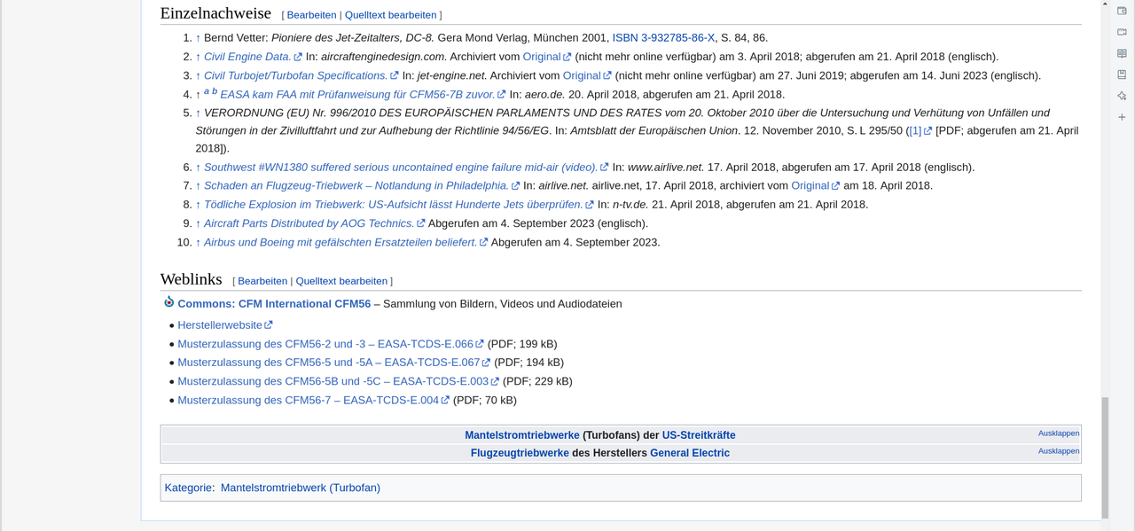Expand the Mantelstromtriebwerke US-Streitkräfte navbox via Ausklappen
This screenshot has height=531, width=1135.
point(1059,433)
